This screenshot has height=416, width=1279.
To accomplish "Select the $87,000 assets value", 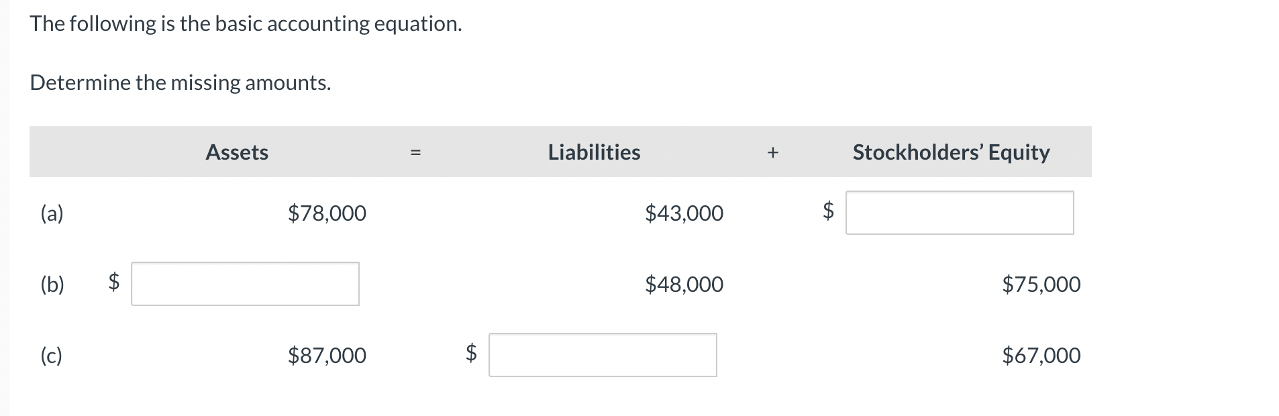I will click(x=327, y=356).
